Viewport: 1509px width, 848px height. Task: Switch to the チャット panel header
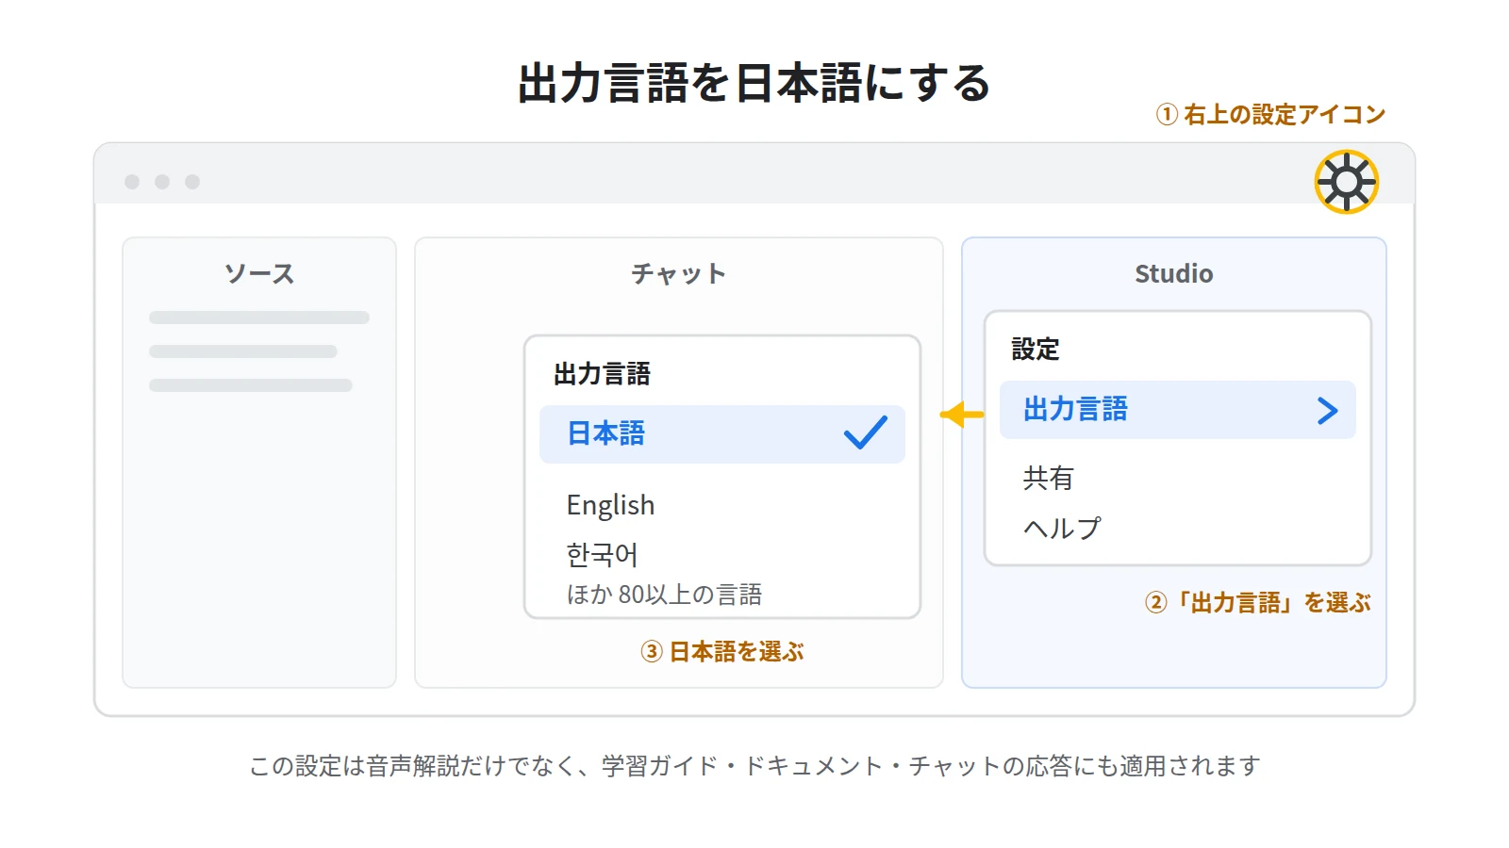click(678, 273)
